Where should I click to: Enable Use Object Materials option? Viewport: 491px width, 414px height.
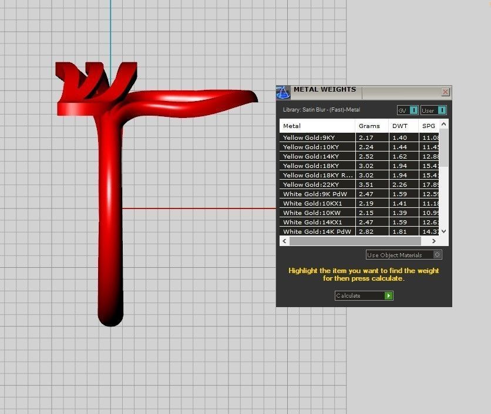tap(403, 255)
